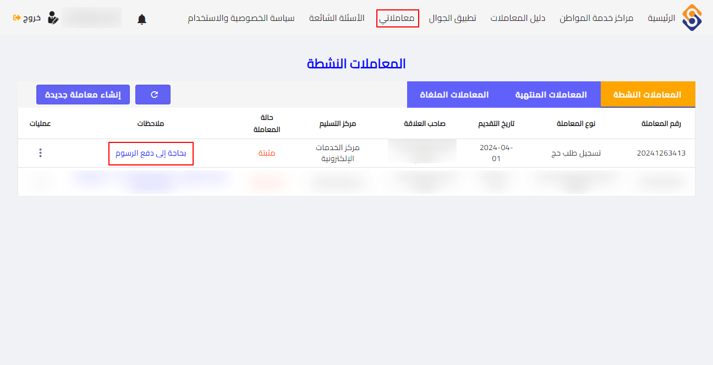
Task: Click مركز الخدمات الإلكترونية cell
Action: [338, 153]
